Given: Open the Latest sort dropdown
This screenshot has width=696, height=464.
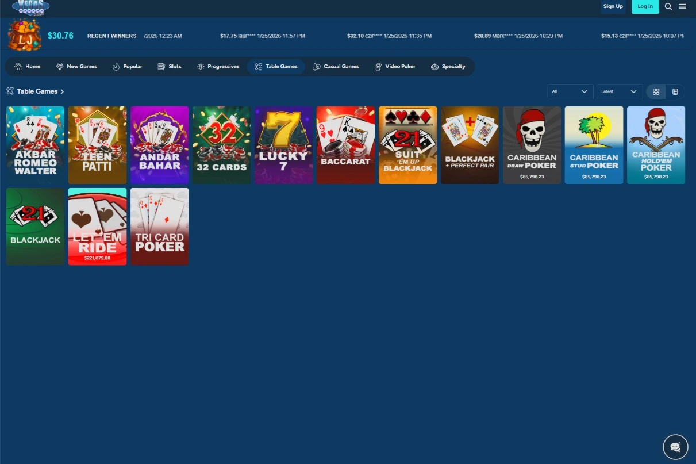Looking at the screenshot, I should (x=619, y=91).
